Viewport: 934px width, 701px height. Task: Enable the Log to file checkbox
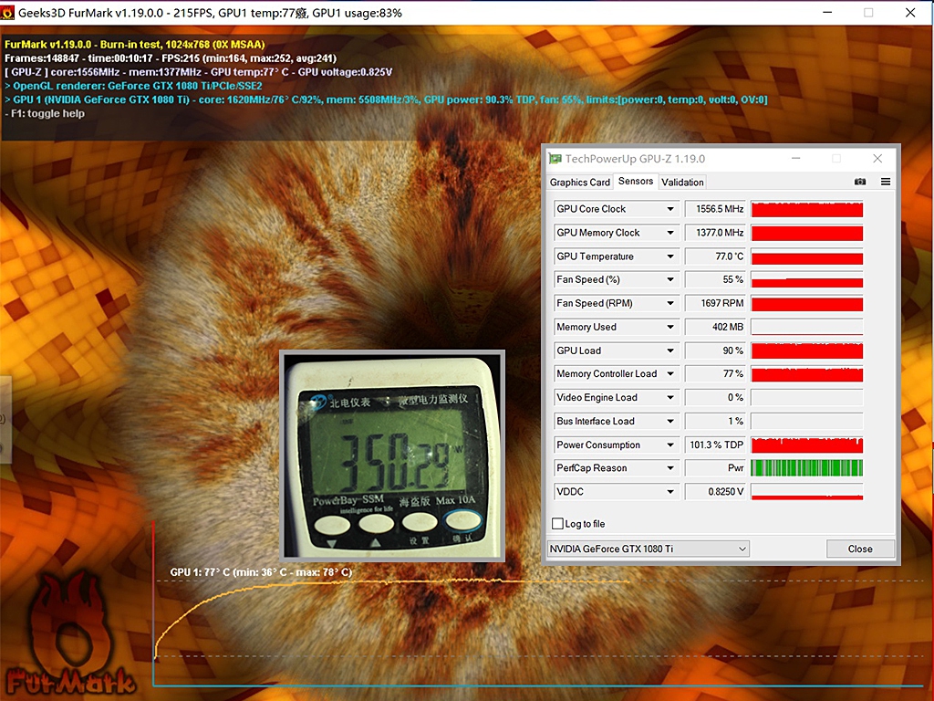[x=557, y=523]
